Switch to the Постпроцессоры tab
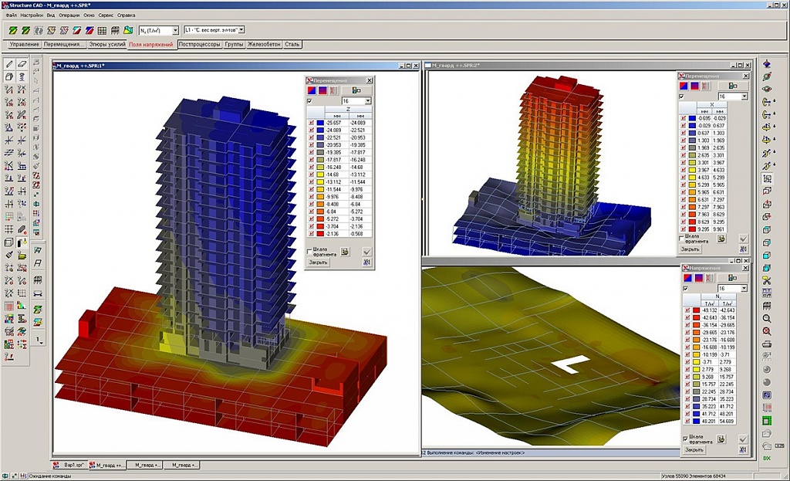 (199, 44)
